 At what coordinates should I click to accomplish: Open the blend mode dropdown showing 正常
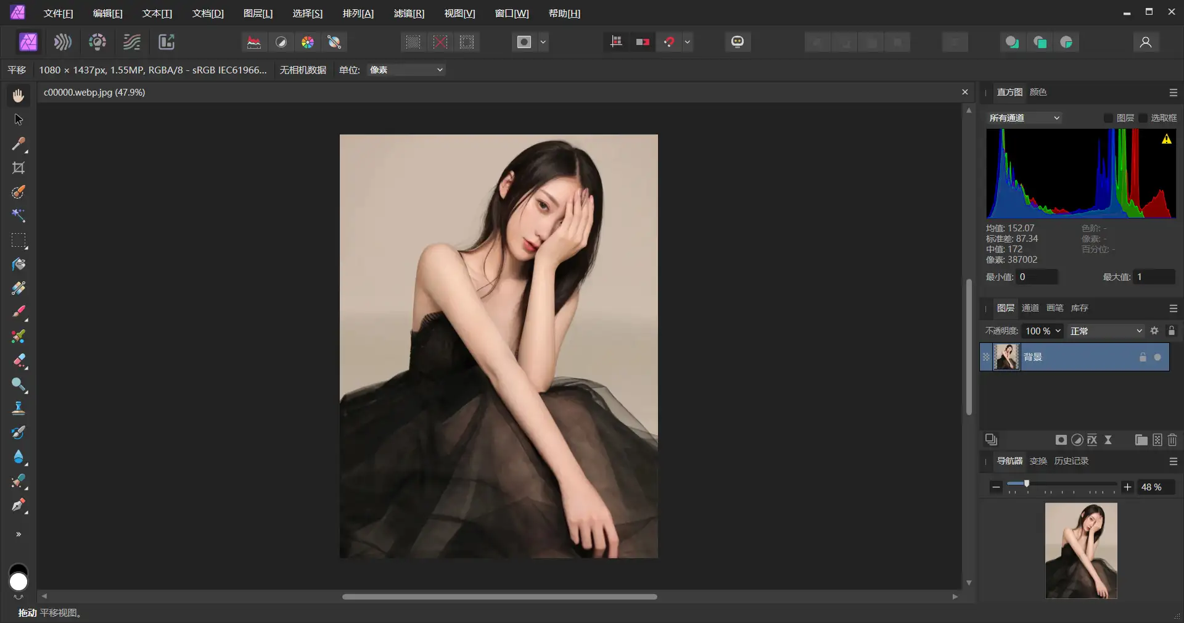point(1106,331)
